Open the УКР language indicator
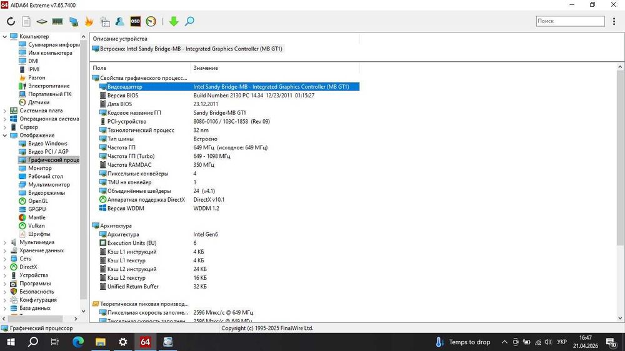This screenshot has height=351, width=625. 562,342
